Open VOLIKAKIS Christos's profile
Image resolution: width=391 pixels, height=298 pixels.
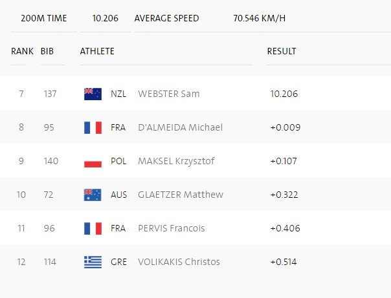(179, 262)
